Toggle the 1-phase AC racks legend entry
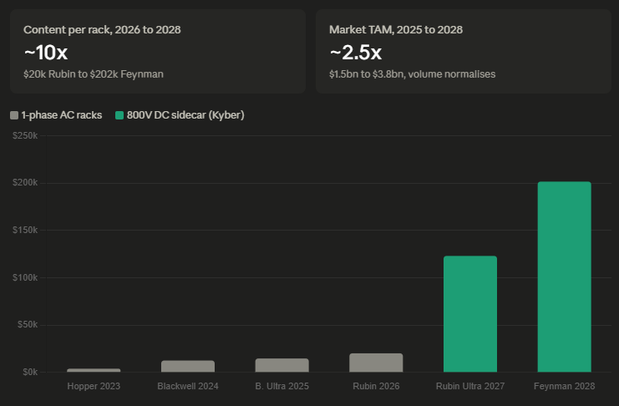619x406 pixels. point(56,115)
